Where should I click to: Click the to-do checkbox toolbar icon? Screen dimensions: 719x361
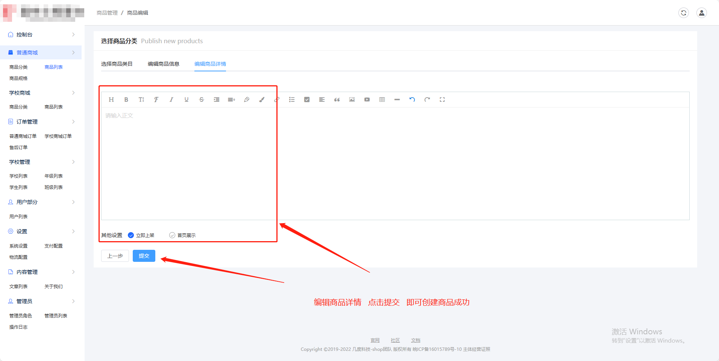(x=307, y=100)
